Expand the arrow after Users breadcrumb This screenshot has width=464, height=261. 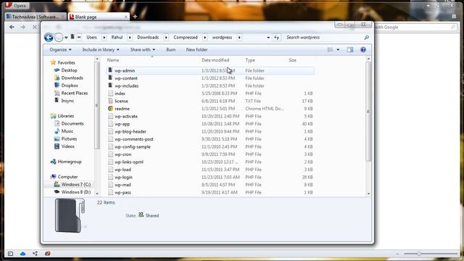click(x=104, y=38)
